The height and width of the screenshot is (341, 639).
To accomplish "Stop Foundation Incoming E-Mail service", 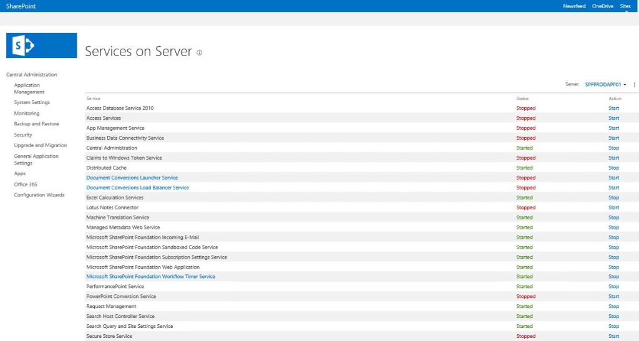I will (614, 238).
